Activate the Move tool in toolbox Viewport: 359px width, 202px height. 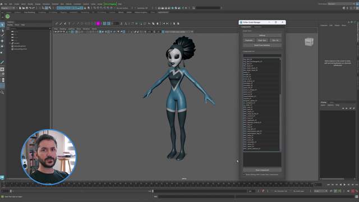pos(2,41)
